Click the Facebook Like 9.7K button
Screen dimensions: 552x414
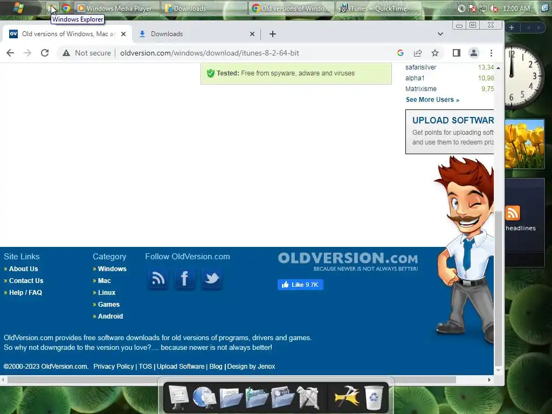tap(300, 285)
